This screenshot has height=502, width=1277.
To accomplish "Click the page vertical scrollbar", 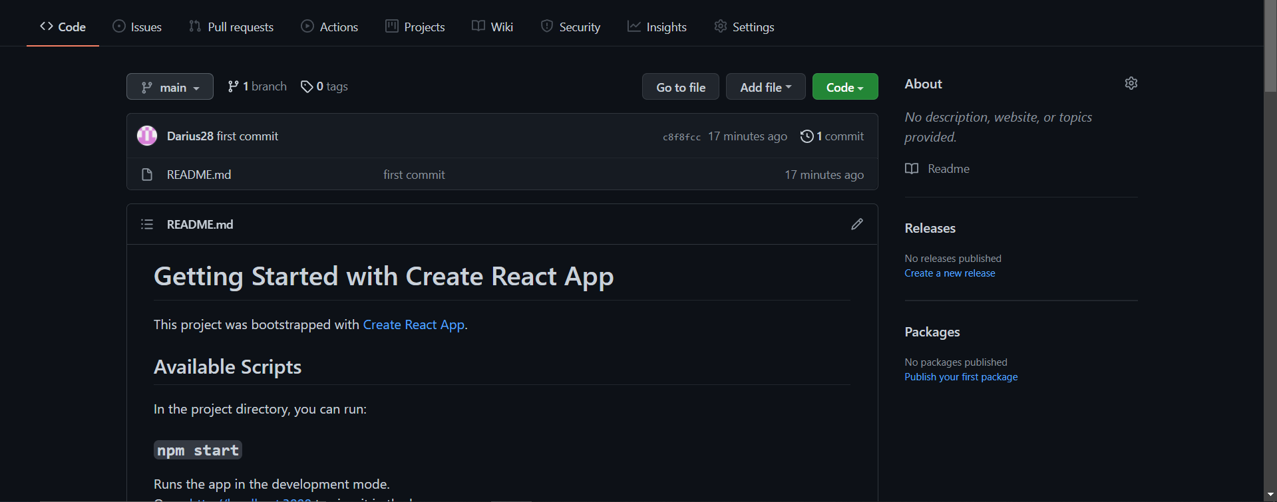I will tap(1270, 47).
